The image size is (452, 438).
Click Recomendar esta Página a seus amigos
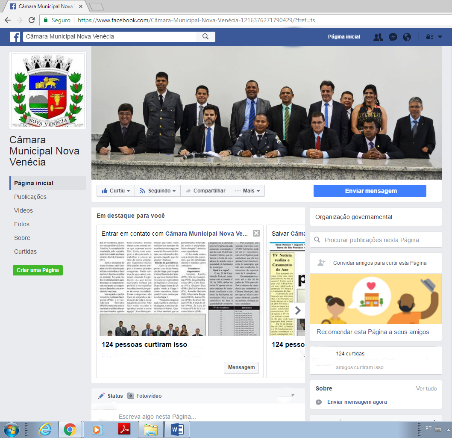click(x=373, y=332)
